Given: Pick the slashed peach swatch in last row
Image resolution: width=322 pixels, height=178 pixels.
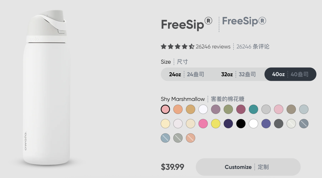Looking at the screenshot, I should [x=191, y=138].
